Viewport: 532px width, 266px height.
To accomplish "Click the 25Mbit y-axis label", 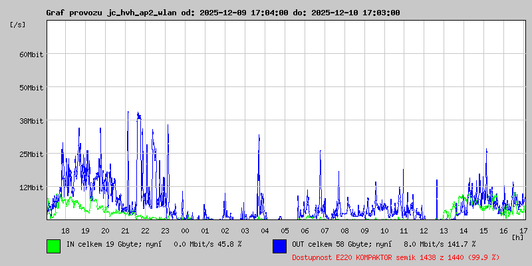I will [31, 154].
